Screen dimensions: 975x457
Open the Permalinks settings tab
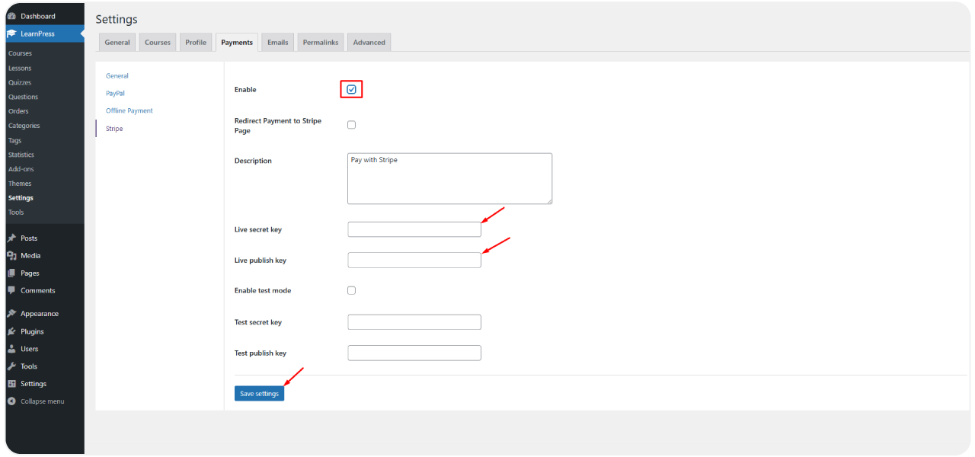point(320,43)
